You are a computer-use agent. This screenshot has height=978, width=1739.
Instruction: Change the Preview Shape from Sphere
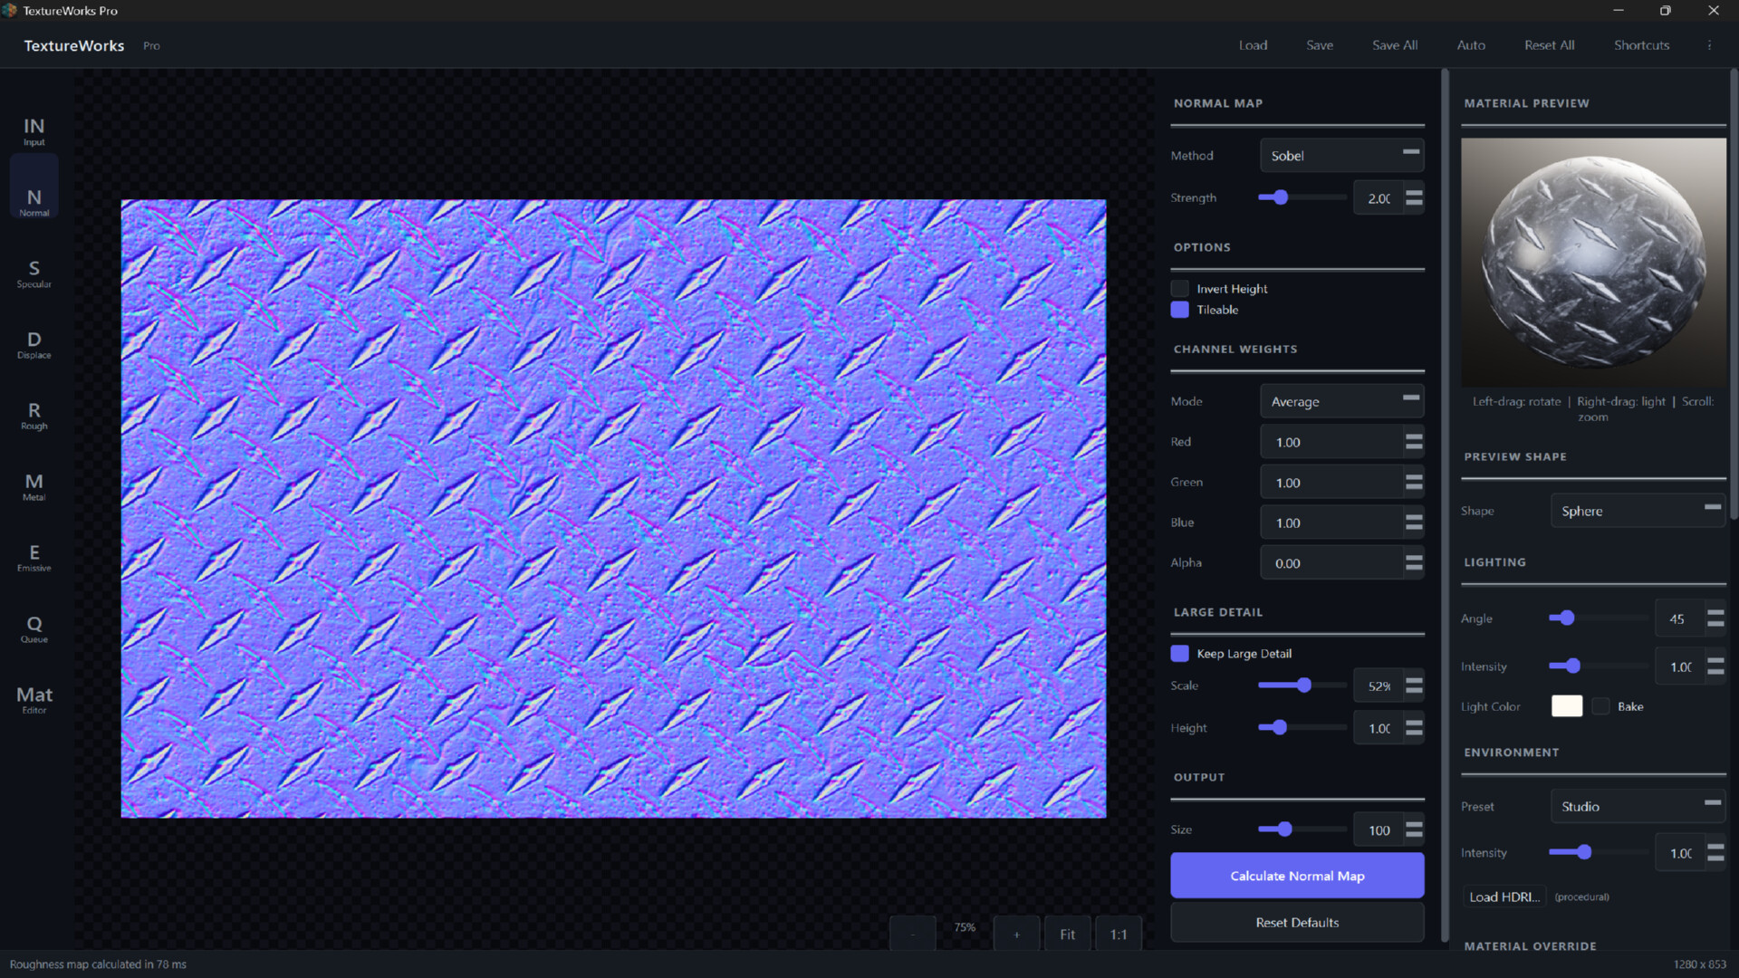1637,510
